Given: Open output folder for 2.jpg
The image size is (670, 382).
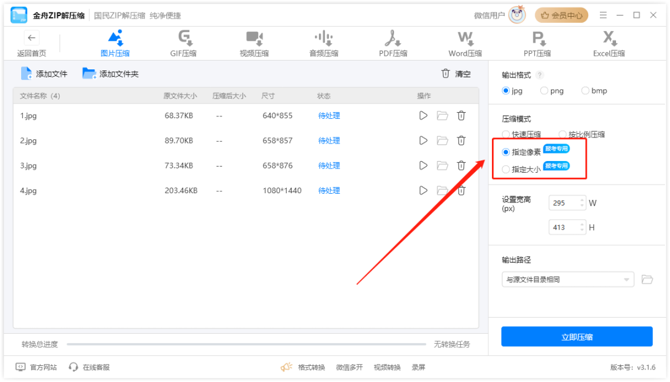Looking at the screenshot, I should tap(442, 141).
